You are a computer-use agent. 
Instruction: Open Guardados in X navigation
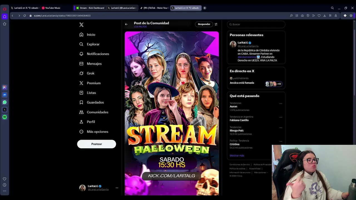(x=92, y=102)
